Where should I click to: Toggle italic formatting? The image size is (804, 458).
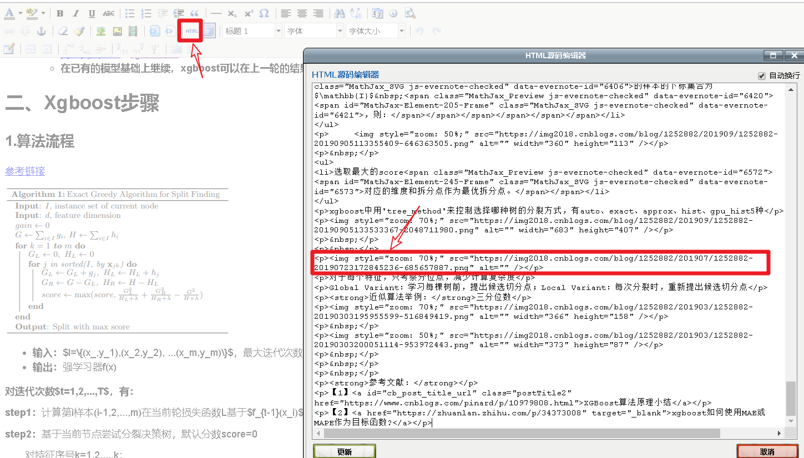point(76,13)
